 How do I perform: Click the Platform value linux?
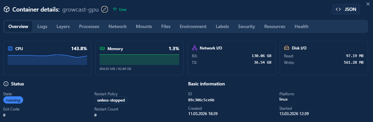point(284,99)
